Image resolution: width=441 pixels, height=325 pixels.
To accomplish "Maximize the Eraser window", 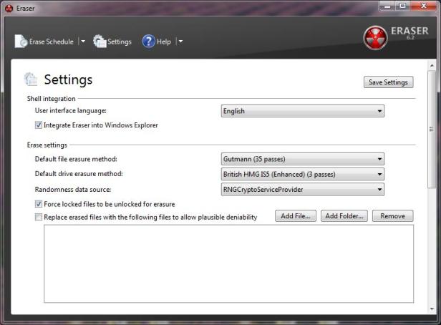I will coord(403,6).
